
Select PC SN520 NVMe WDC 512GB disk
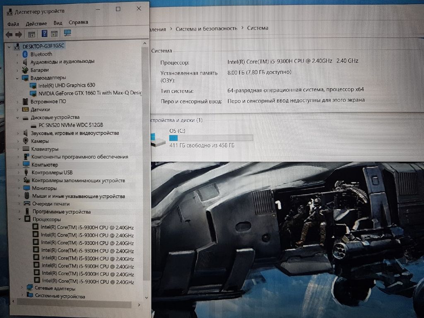tap(71, 125)
